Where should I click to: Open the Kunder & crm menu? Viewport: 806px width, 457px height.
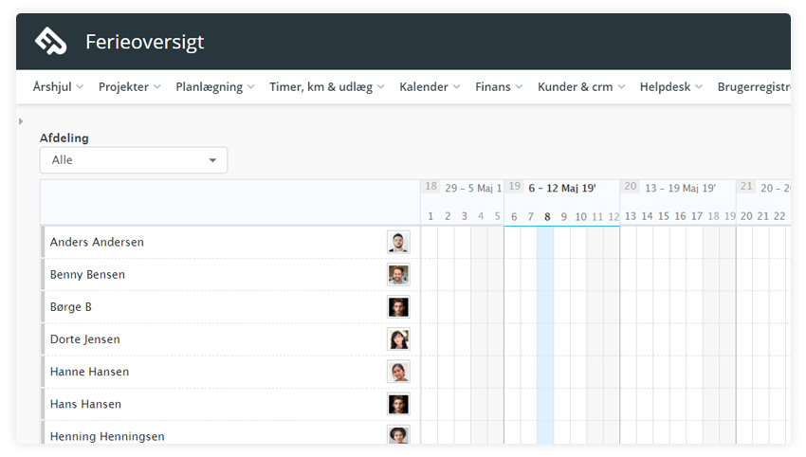click(x=581, y=87)
